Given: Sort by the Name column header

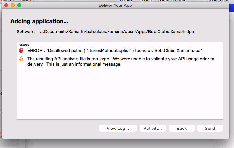Looking at the screenshot, I should coord(27,1).
